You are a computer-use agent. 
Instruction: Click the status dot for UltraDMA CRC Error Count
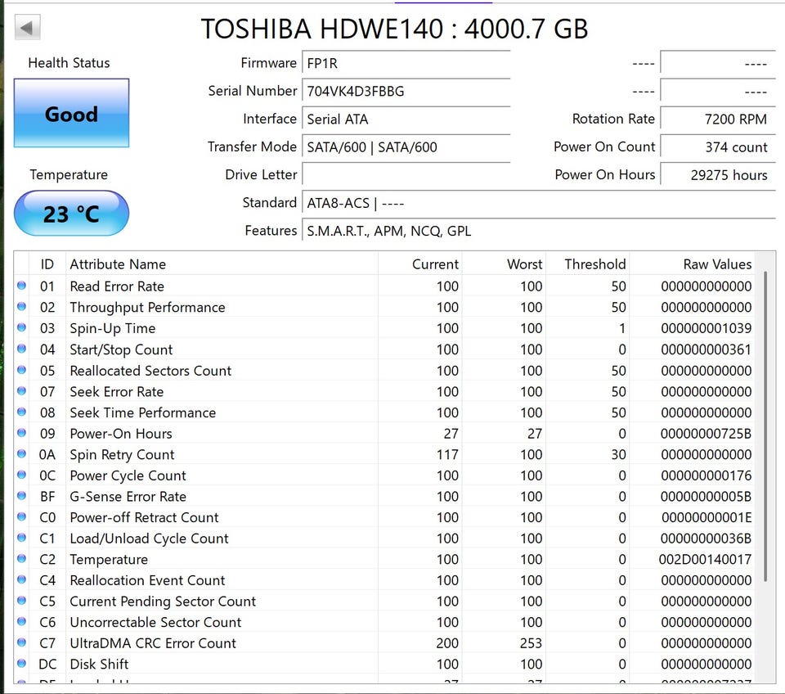click(x=21, y=643)
